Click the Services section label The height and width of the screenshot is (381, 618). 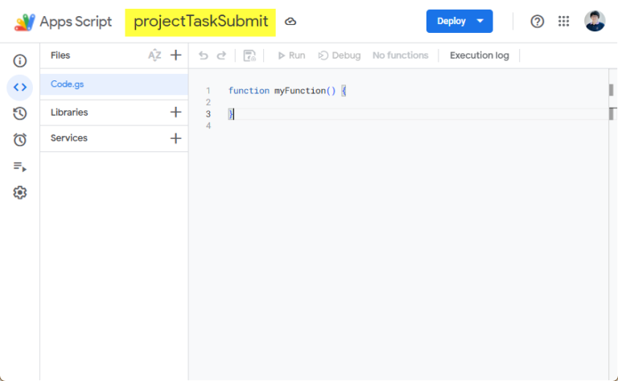[x=69, y=138]
